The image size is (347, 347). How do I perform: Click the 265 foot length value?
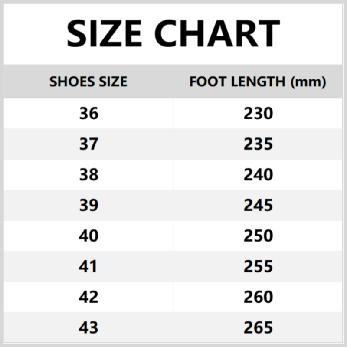(258, 327)
